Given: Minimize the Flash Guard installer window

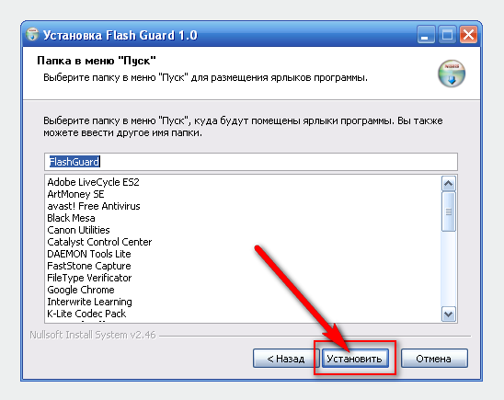Looking at the screenshot, I should pos(426,34).
